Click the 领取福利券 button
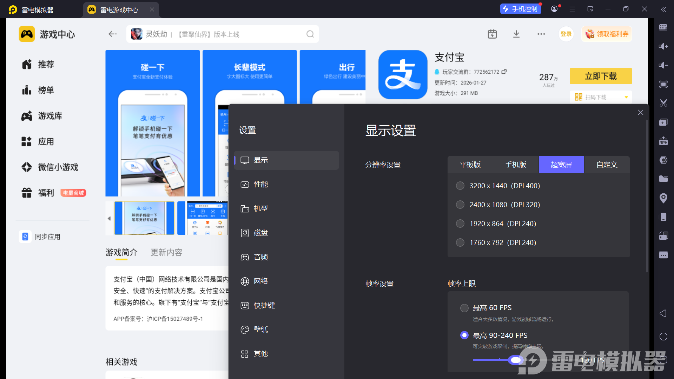 [x=607, y=34]
